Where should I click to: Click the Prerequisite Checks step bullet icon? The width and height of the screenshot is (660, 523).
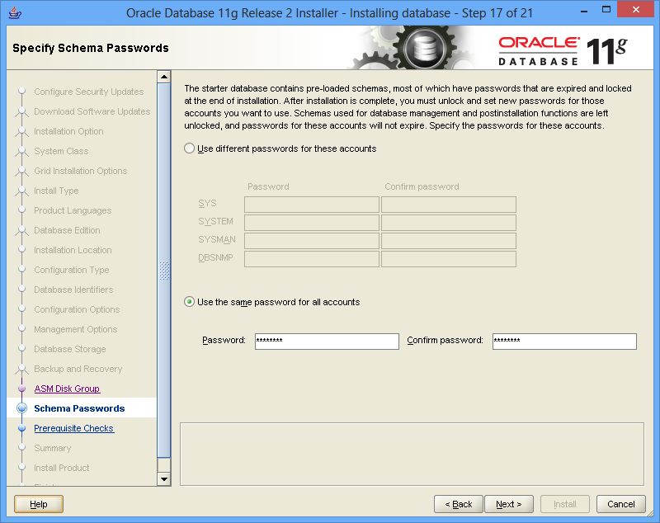click(22, 428)
